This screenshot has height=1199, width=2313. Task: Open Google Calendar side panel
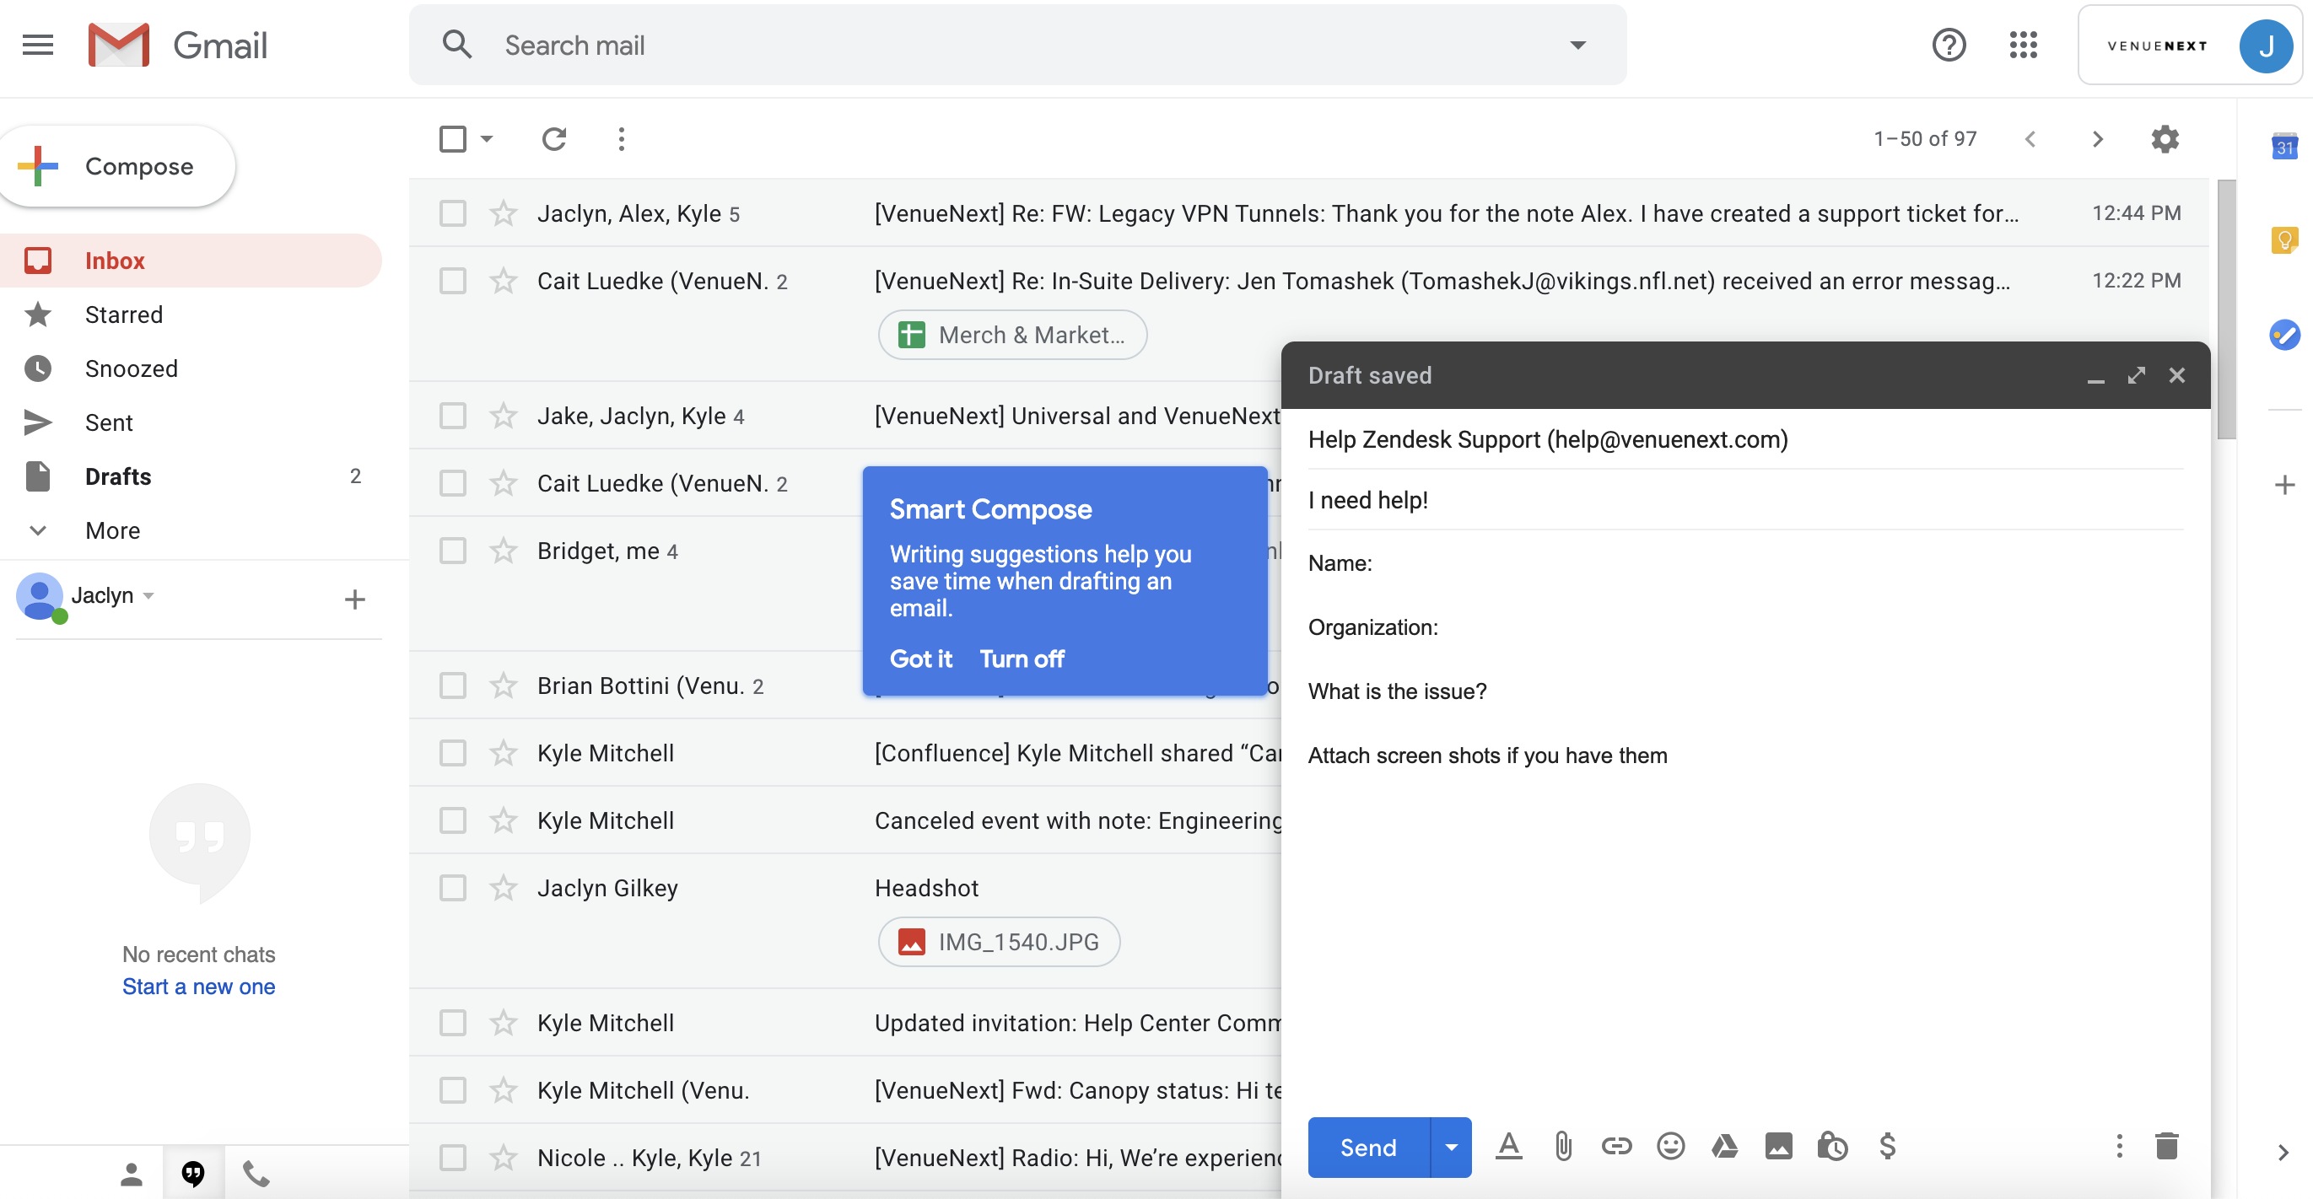coord(2284,145)
